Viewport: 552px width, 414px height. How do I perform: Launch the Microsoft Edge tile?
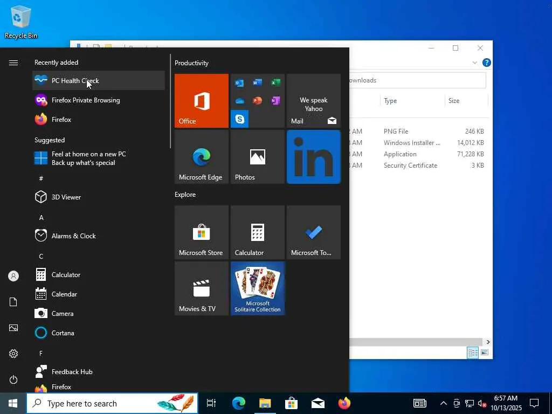(x=202, y=157)
